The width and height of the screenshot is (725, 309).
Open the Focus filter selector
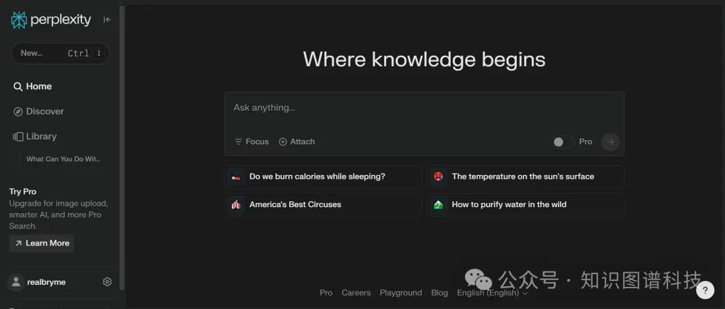tap(252, 141)
